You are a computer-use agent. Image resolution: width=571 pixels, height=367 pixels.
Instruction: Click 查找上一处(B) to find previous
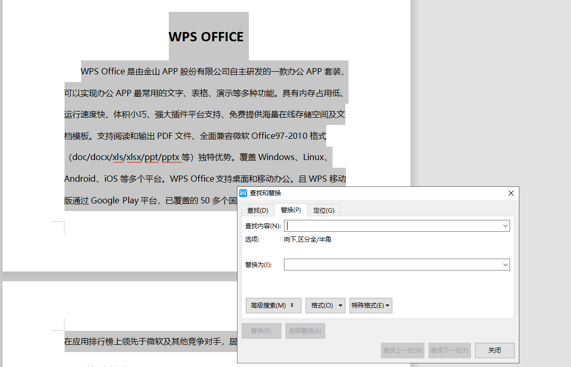[x=403, y=350]
